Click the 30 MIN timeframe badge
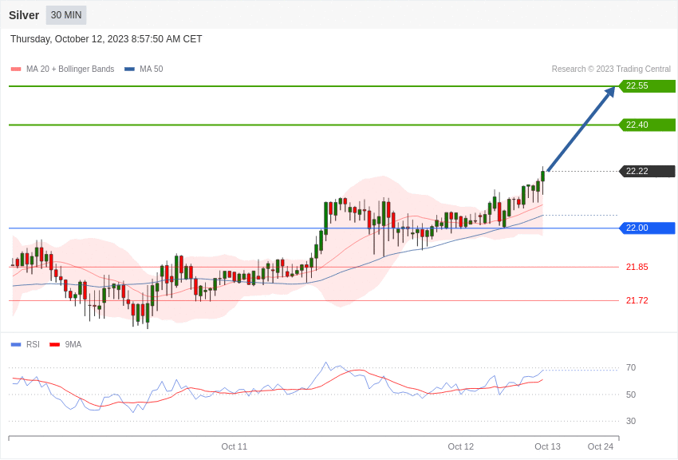This screenshot has width=678, height=460. click(66, 15)
